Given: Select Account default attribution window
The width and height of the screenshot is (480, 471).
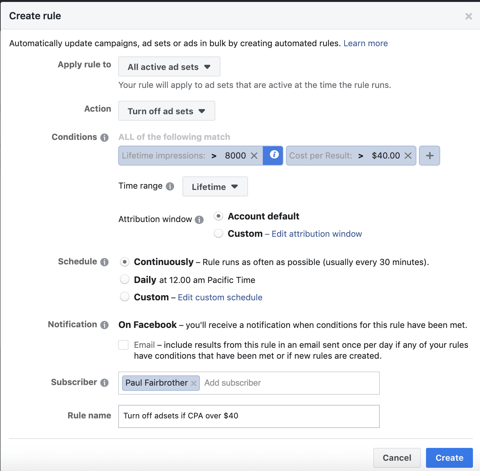Looking at the screenshot, I should pos(218,216).
